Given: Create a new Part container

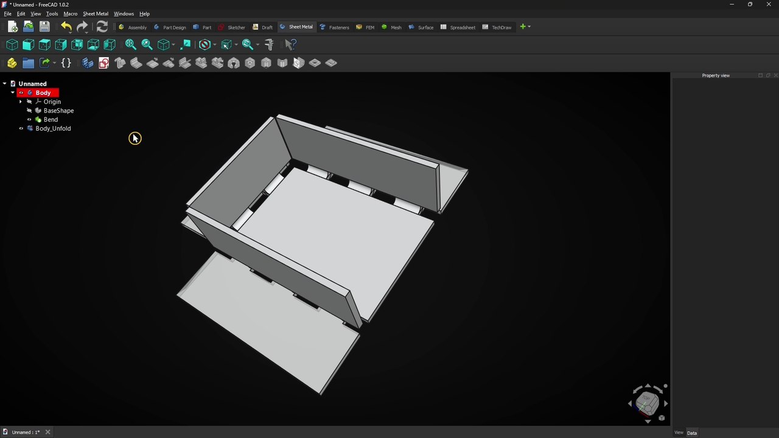Looking at the screenshot, I should [12, 63].
